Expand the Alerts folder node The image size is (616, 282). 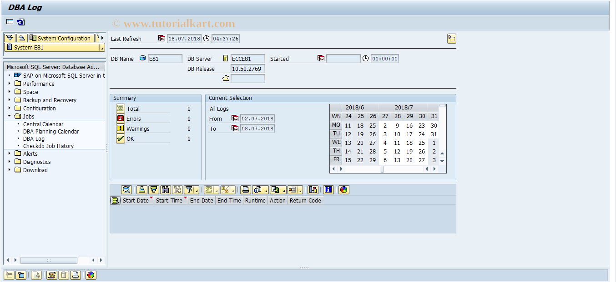9,153
